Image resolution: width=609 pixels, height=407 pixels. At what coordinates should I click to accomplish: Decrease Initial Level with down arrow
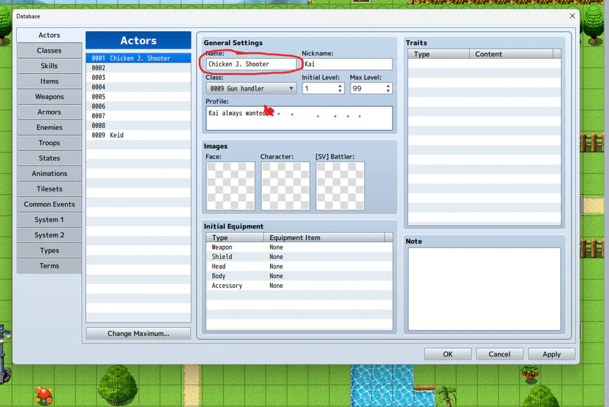click(340, 91)
